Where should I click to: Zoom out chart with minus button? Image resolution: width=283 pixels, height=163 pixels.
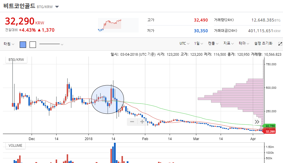pyautogui.click(x=132, y=122)
